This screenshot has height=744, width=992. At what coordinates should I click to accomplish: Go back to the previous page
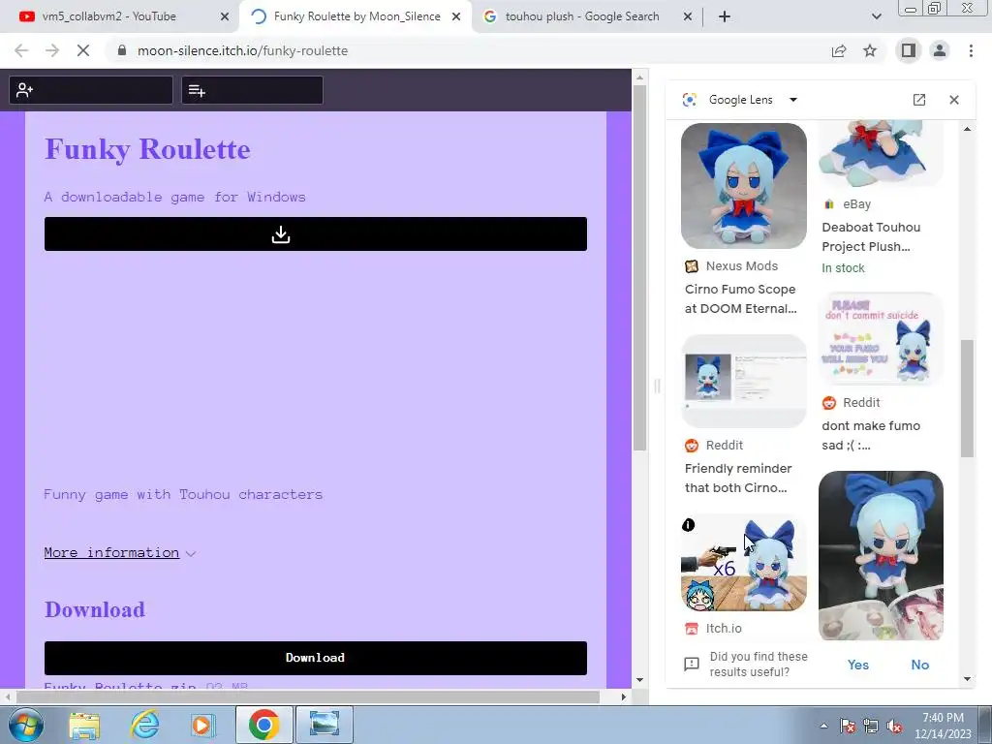pos(21,50)
